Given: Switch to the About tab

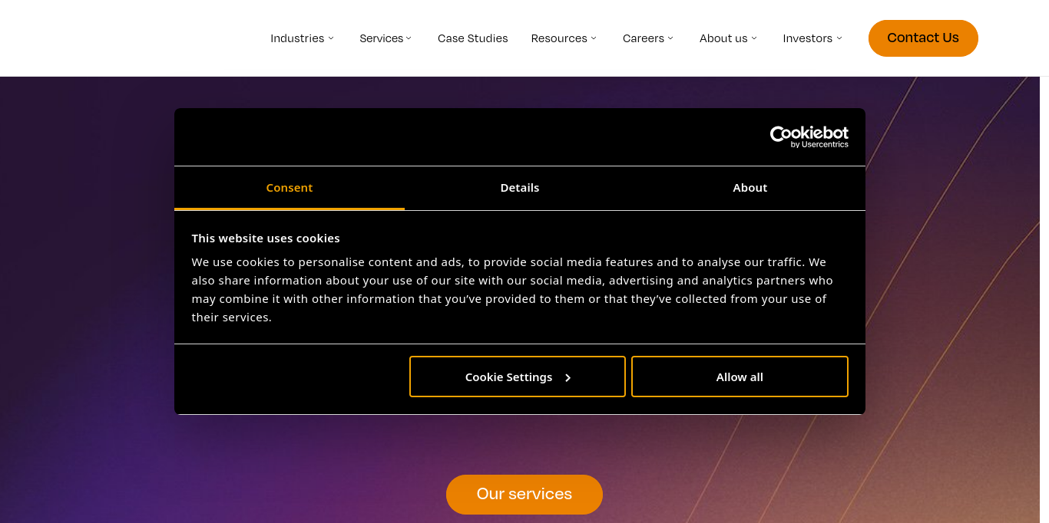Looking at the screenshot, I should tap(750, 187).
